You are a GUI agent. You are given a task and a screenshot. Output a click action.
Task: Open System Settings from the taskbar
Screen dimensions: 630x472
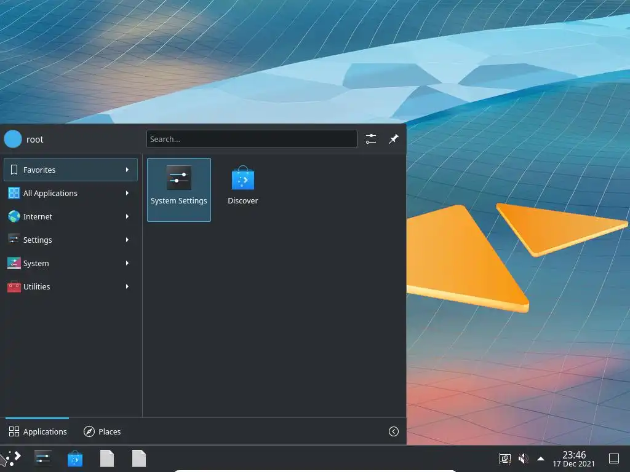click(x=42, y=458)
